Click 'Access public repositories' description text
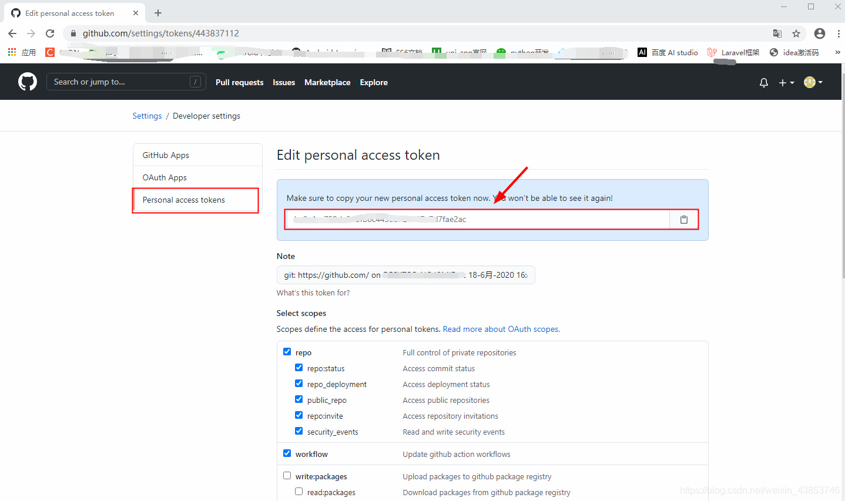This screenshot has width=845, height=501. click(446, 400)
